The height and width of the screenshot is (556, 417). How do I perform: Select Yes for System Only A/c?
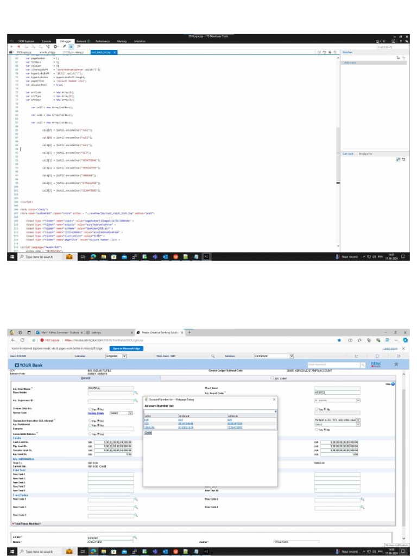(90, 409)
